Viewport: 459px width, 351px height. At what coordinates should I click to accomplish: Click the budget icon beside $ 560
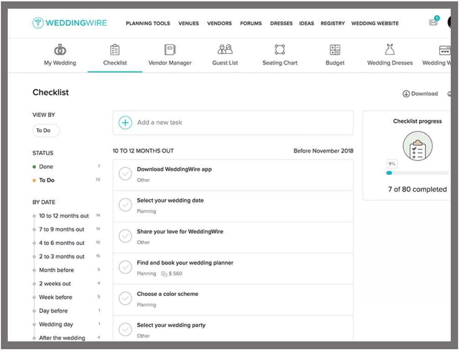164,274
